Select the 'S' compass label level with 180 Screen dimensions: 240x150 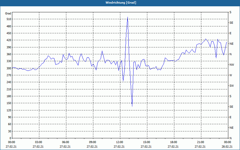(x=230, y=96)
